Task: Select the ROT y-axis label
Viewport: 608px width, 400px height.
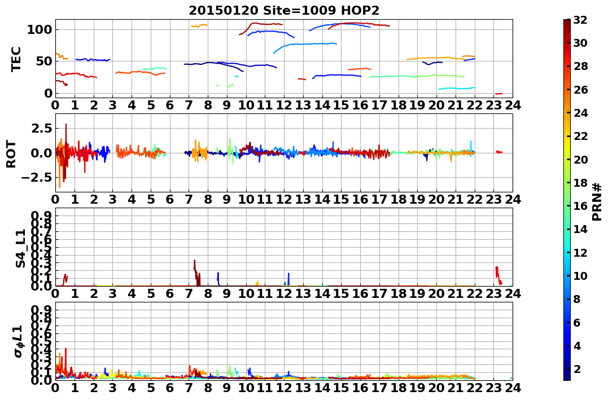Action: pyautogui.click(x=11, y=154)
